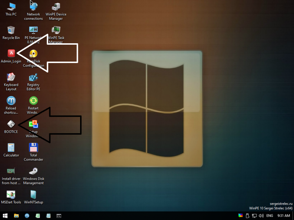
Task: Open WinNTSetup shortcut
Action: [x=33, y=197]
